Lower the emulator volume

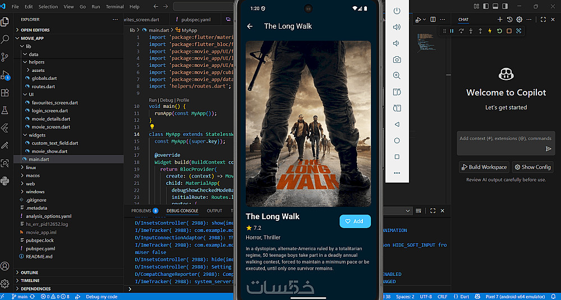(x=397, y=43)
